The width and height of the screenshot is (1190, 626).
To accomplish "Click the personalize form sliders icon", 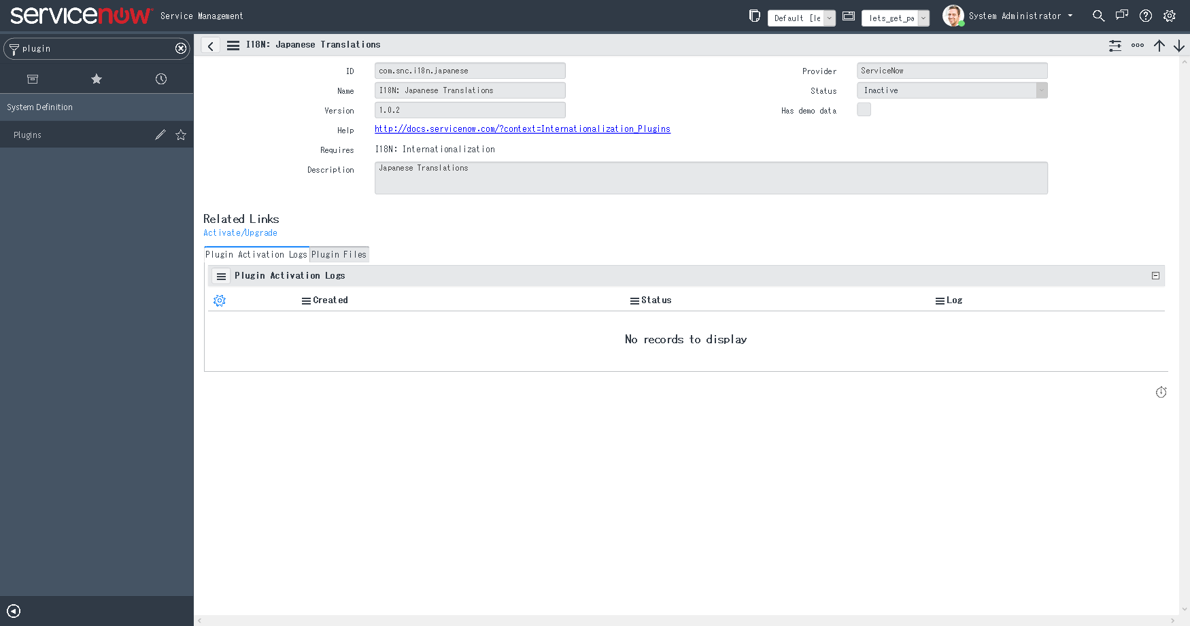I will point(1115,46).
